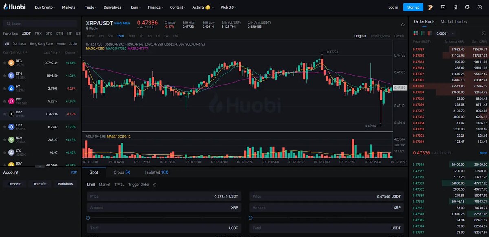Click the ETH coin icon in market list
Screen dimensions: 489x237
pos(11,76)
